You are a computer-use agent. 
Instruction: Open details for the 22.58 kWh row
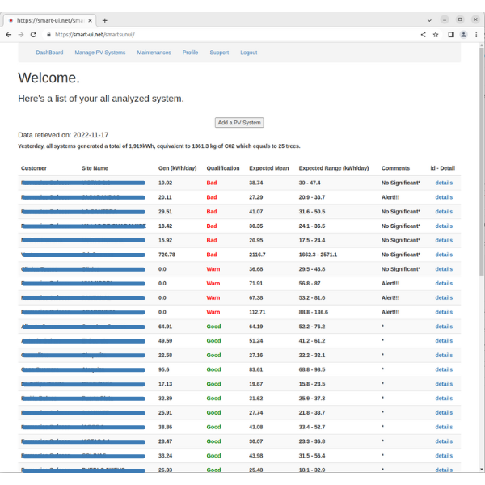444,355
